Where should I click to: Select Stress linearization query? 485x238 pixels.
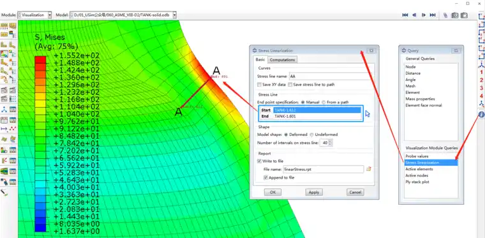[431, 163]
